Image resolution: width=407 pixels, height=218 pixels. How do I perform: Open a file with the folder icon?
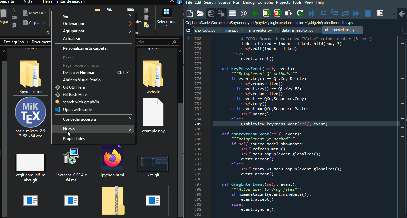point(200,13)
